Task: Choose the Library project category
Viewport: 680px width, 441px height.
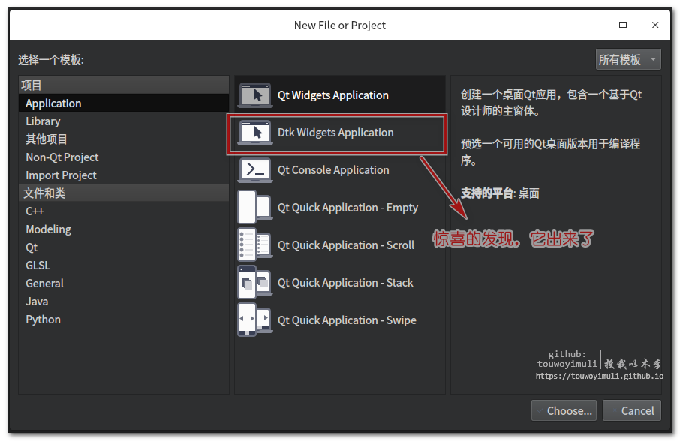Action: click(x=124, y=121)
